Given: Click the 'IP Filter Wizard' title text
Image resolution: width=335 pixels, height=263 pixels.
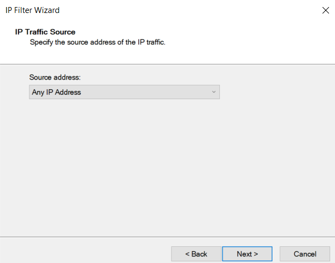Looking at the screenshot, I should (33, 10).
